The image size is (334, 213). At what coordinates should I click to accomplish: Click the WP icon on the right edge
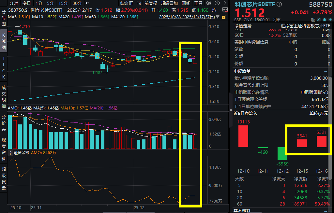click(225, 10)
